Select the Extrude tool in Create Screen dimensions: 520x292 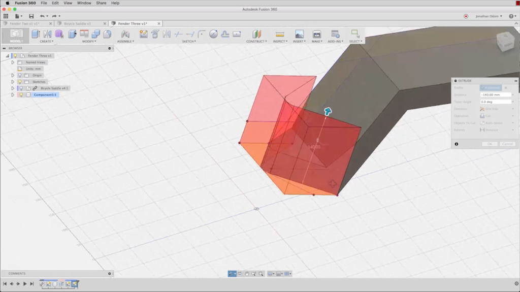click(x=36, y=34)
